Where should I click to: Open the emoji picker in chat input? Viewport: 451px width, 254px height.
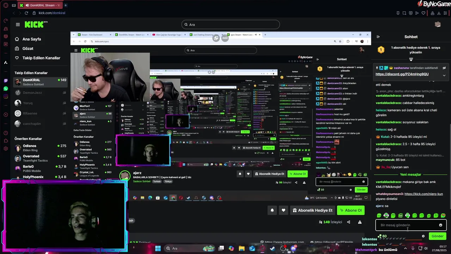coord(440,225)
